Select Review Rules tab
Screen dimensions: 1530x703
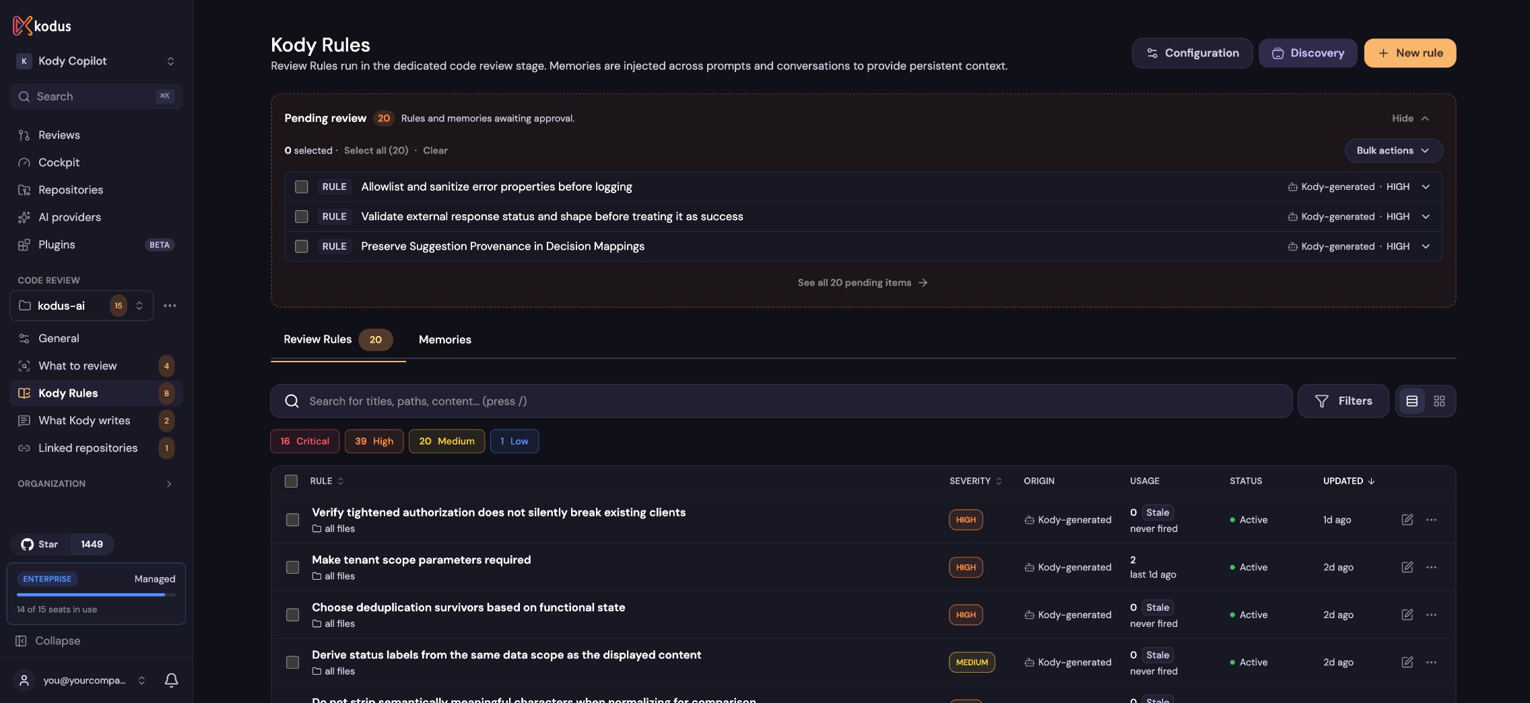coord(338,339)
